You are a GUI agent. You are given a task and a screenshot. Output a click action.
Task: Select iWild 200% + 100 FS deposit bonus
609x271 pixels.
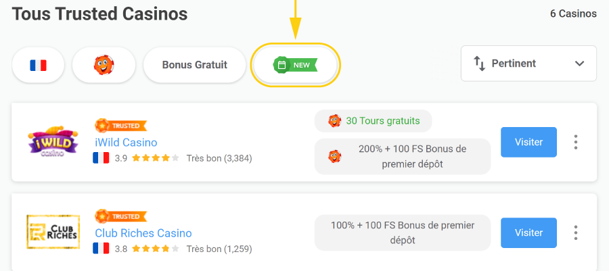pos(402,156)
